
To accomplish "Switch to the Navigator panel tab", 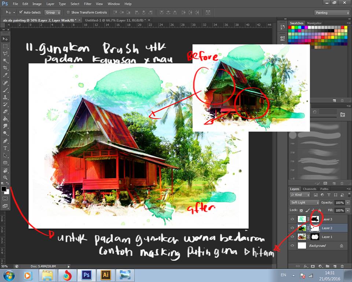I will pyautogui.click(x=314, y=23).
